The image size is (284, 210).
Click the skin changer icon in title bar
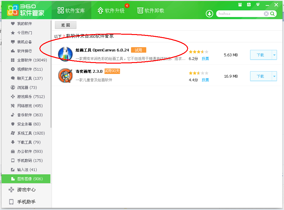tap(249, 5)
